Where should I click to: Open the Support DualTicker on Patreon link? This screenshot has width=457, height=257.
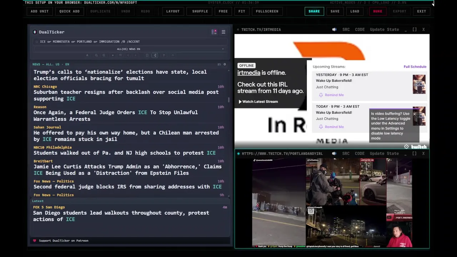click(x=64, y=241)
